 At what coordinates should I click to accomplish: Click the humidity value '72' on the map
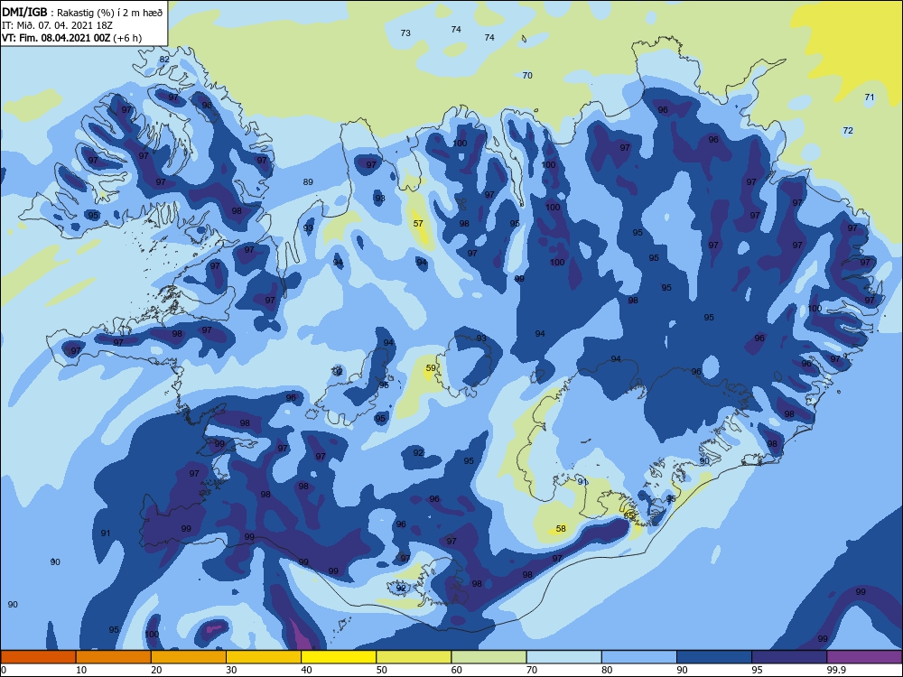(848, 131)
